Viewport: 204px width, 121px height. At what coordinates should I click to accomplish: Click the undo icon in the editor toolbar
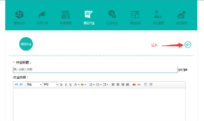[17, 85]
